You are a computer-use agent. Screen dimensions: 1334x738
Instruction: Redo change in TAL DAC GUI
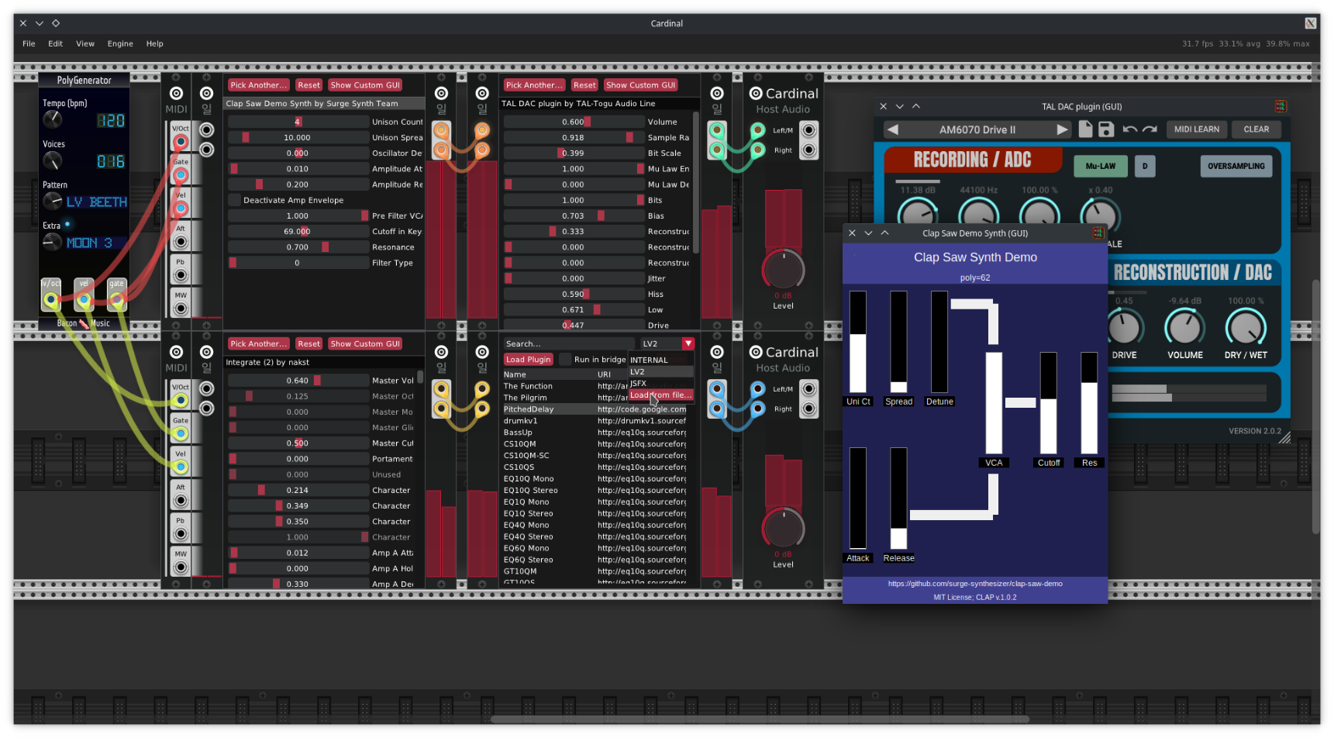click(1150, 129)
